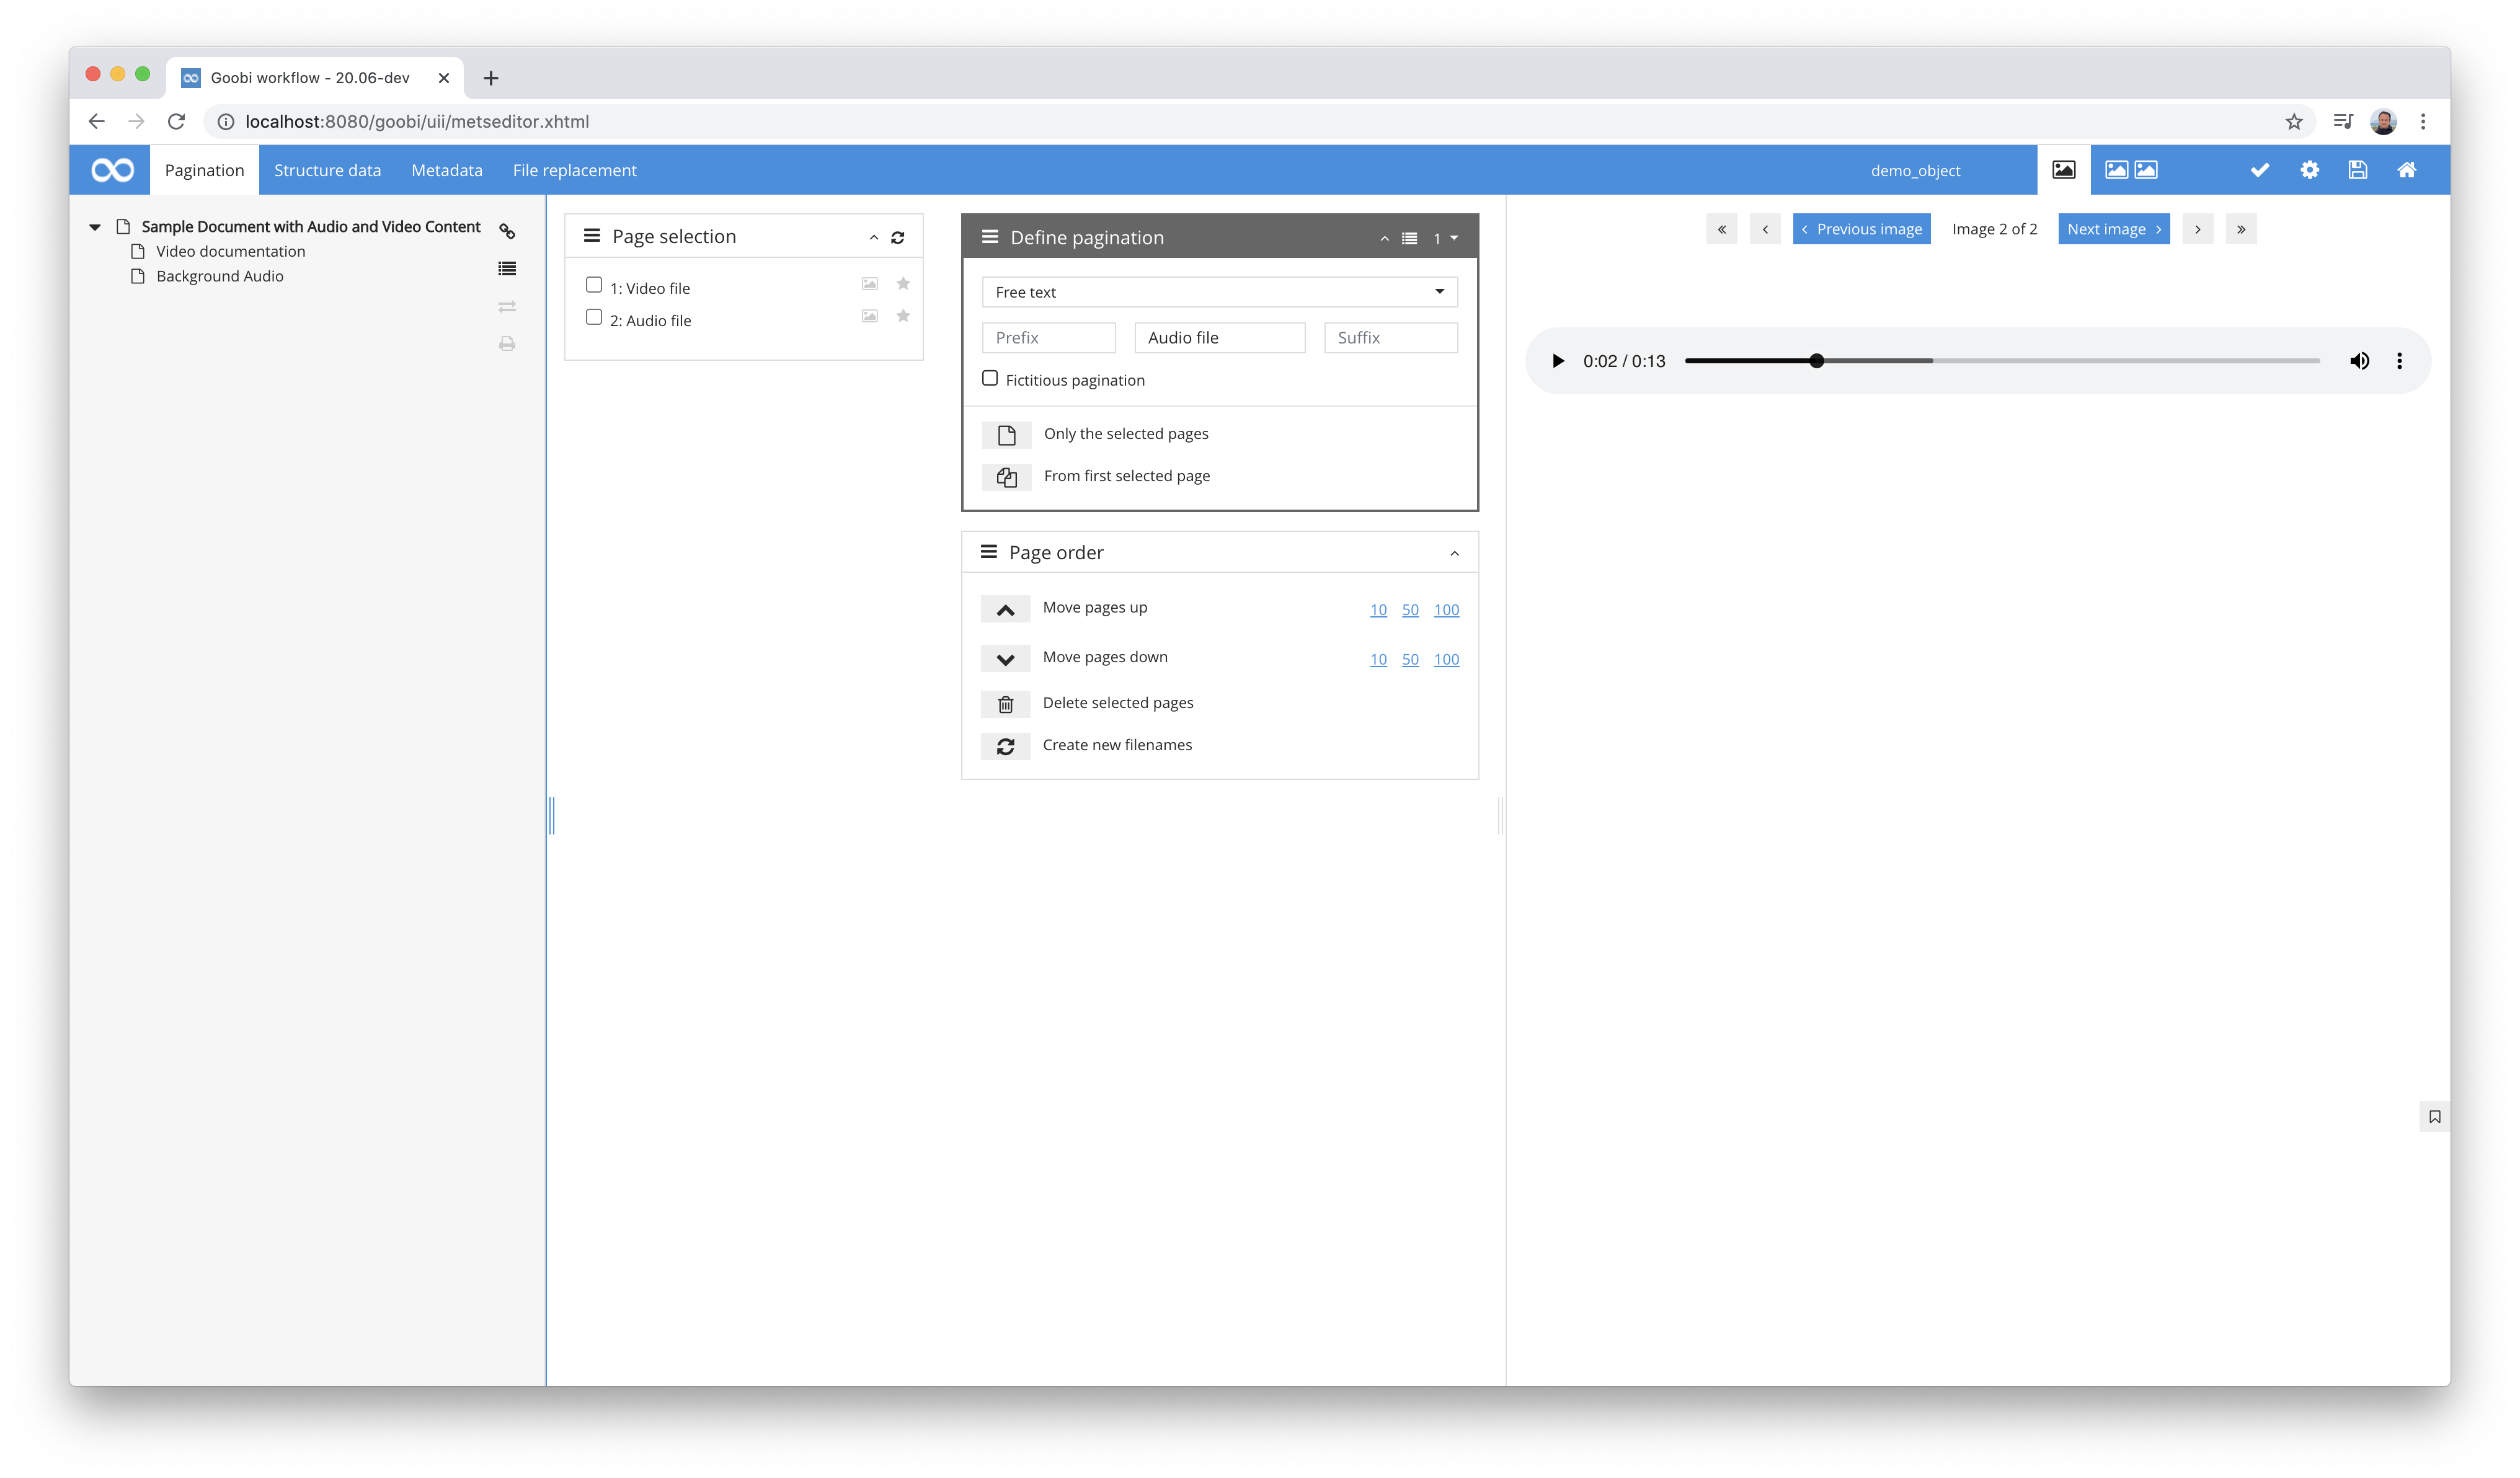Star the 2: Audio file row

tap(902, 316)
